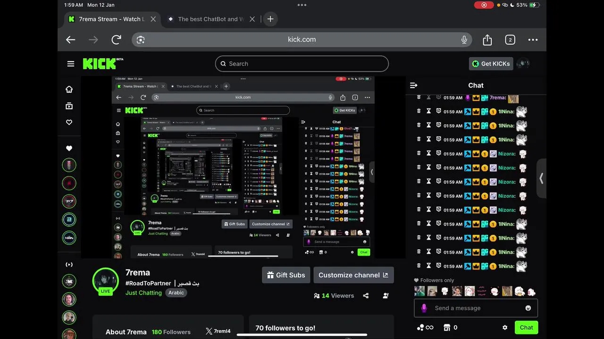Focus the Send a message field
The height and width of the screenshot is (339, 604).
(476, 308)
